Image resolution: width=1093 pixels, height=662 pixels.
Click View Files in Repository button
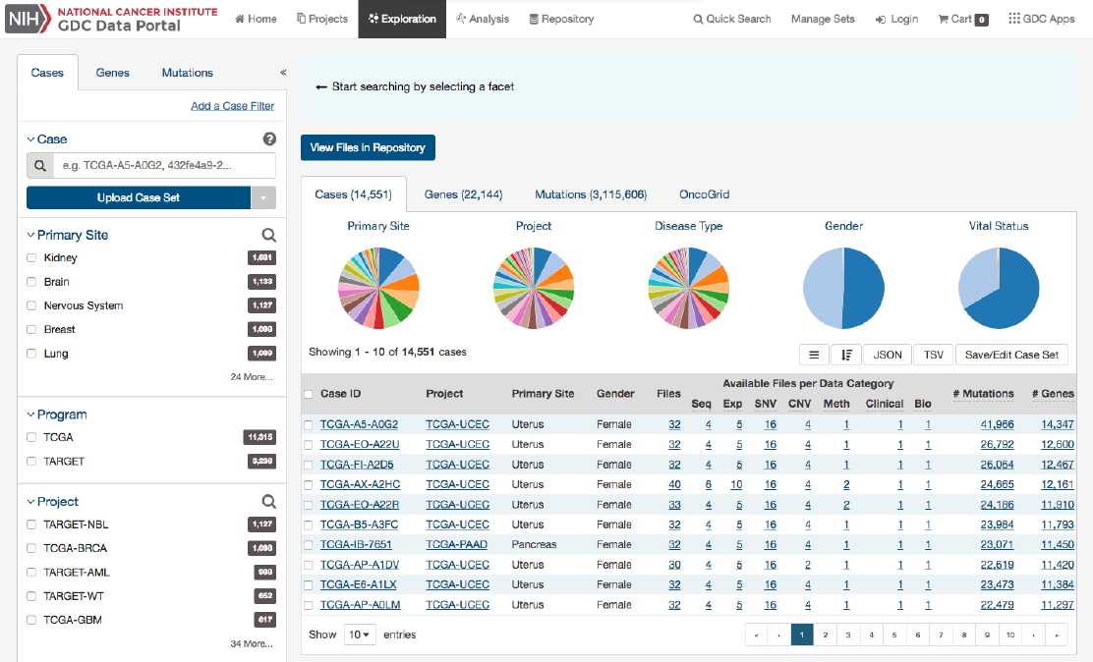pyautogui.click(x=368, y=147)
